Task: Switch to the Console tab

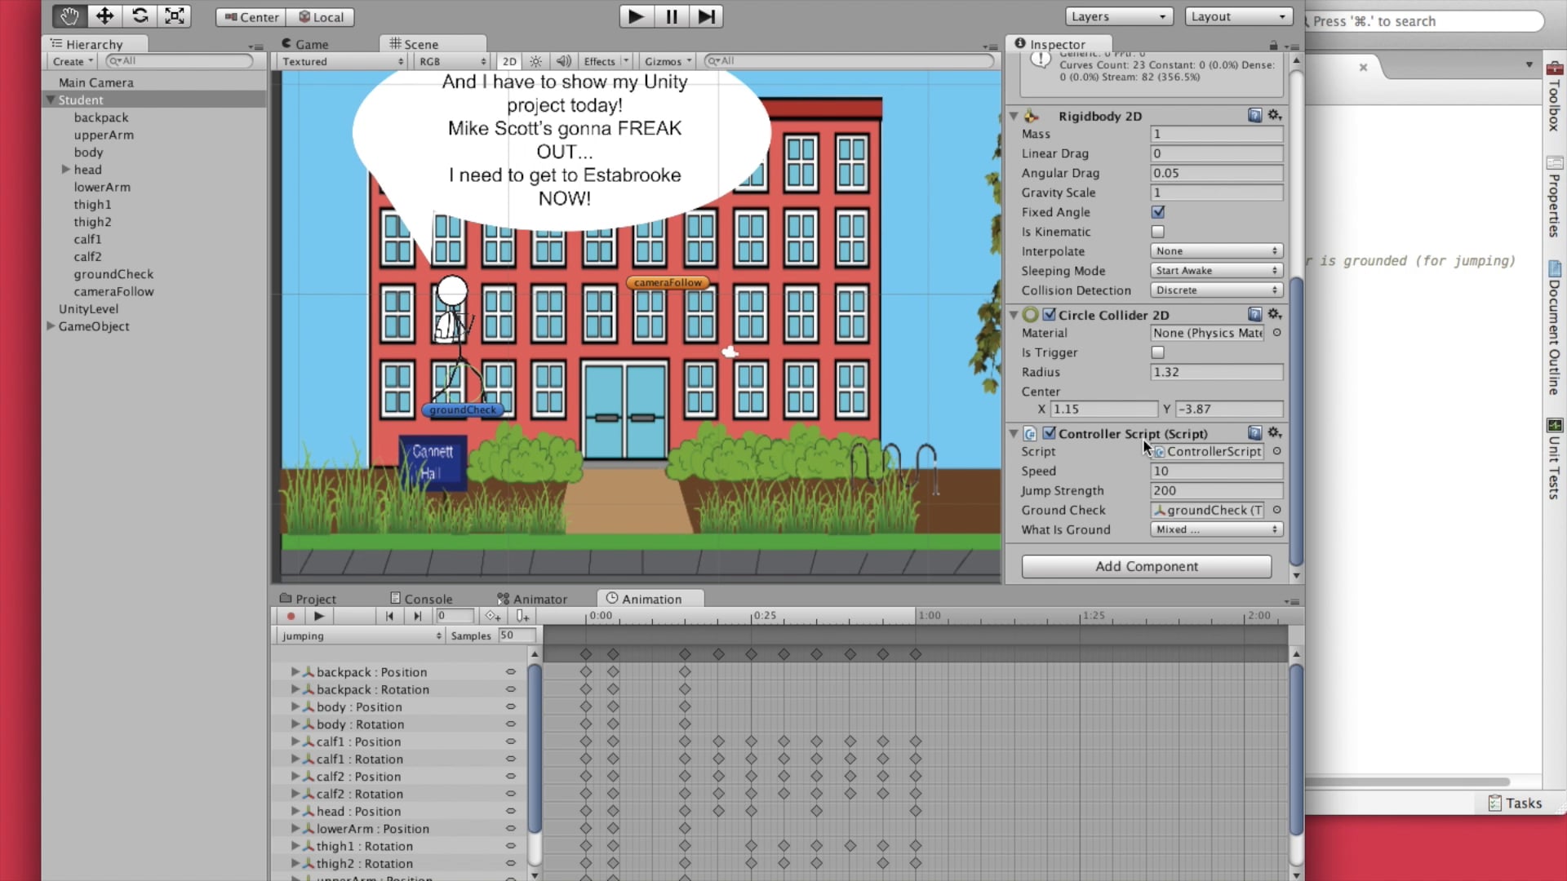Action: tap(421, 599)
